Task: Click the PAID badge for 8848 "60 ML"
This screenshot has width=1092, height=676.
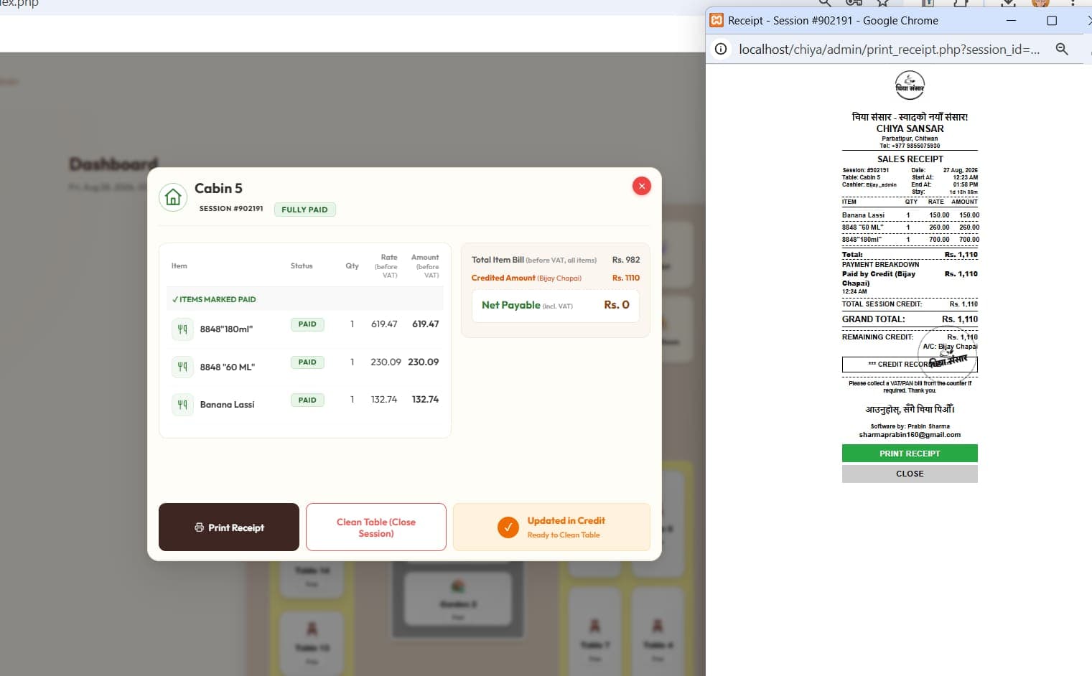Action: click(307, 362)
